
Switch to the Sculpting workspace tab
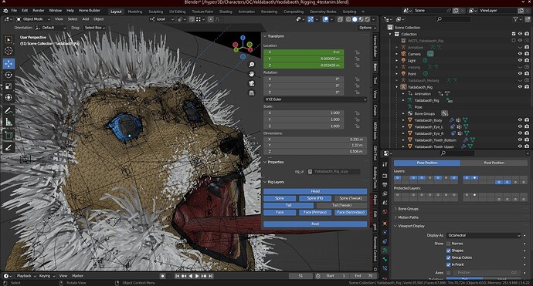point(156,12)
